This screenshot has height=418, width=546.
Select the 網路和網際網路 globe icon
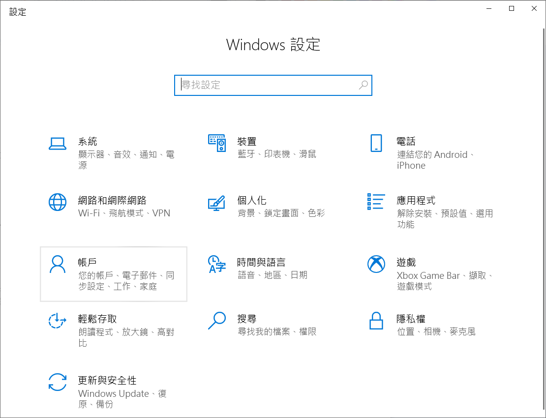coord(58,202)
